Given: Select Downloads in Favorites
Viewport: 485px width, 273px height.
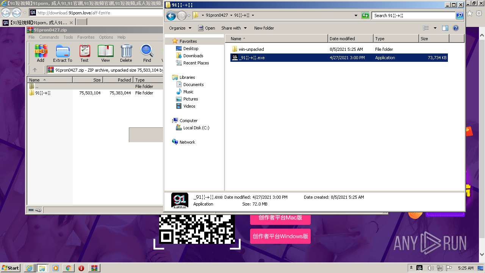Looking at the screenshot, I should point(193,56).
